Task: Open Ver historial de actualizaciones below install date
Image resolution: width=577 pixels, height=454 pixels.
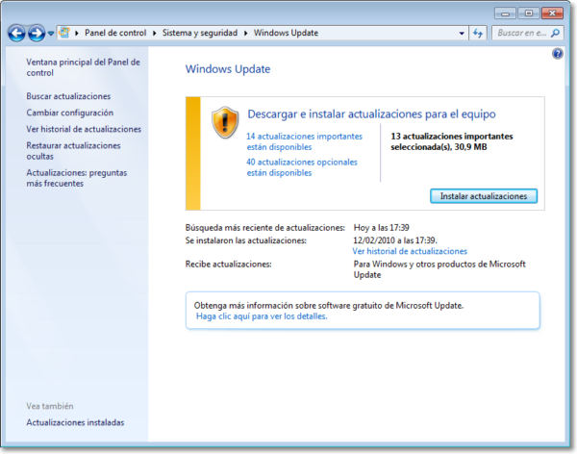Action: (x=410, y=251)
